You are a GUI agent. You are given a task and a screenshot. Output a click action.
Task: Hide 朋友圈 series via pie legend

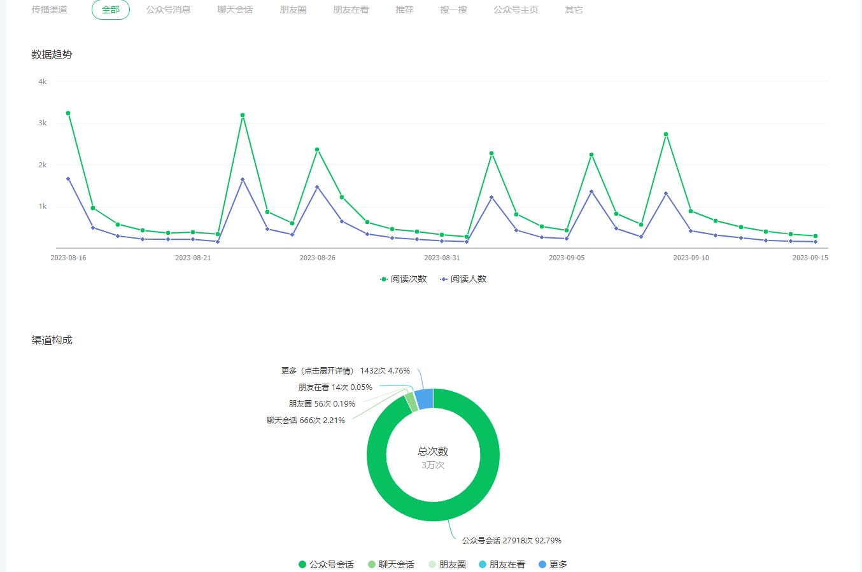[x=447, y=564]
